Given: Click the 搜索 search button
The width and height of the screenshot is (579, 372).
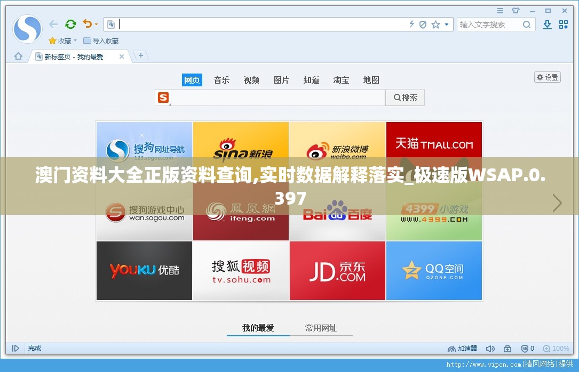Looking at the screenshot, I should coord(405,98).
